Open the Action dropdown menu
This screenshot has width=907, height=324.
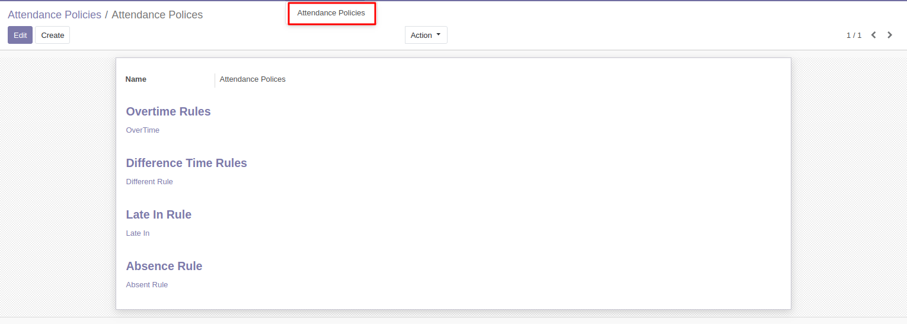[x=426, y=35]
